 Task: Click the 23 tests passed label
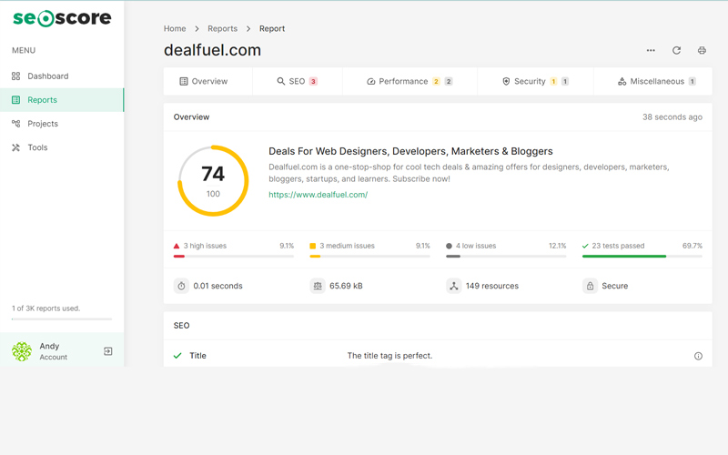point(618,246)
